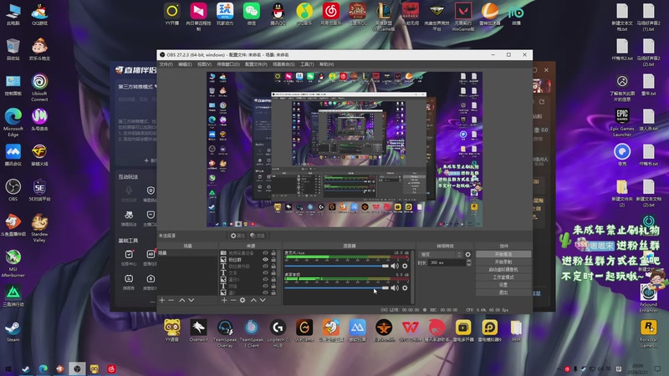Move the scene up in the scene list

pyautogui.click(x=182, y=300)
